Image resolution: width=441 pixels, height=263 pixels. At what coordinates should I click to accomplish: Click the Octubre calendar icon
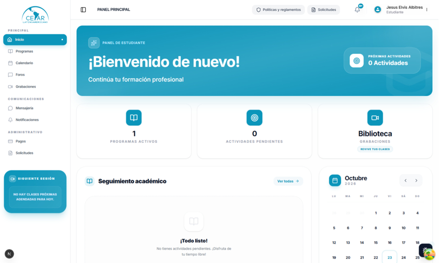tap(335, 180)
